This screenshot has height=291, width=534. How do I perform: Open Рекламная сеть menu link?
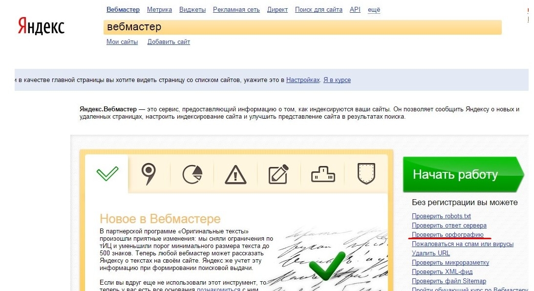(x=236, y=10)
